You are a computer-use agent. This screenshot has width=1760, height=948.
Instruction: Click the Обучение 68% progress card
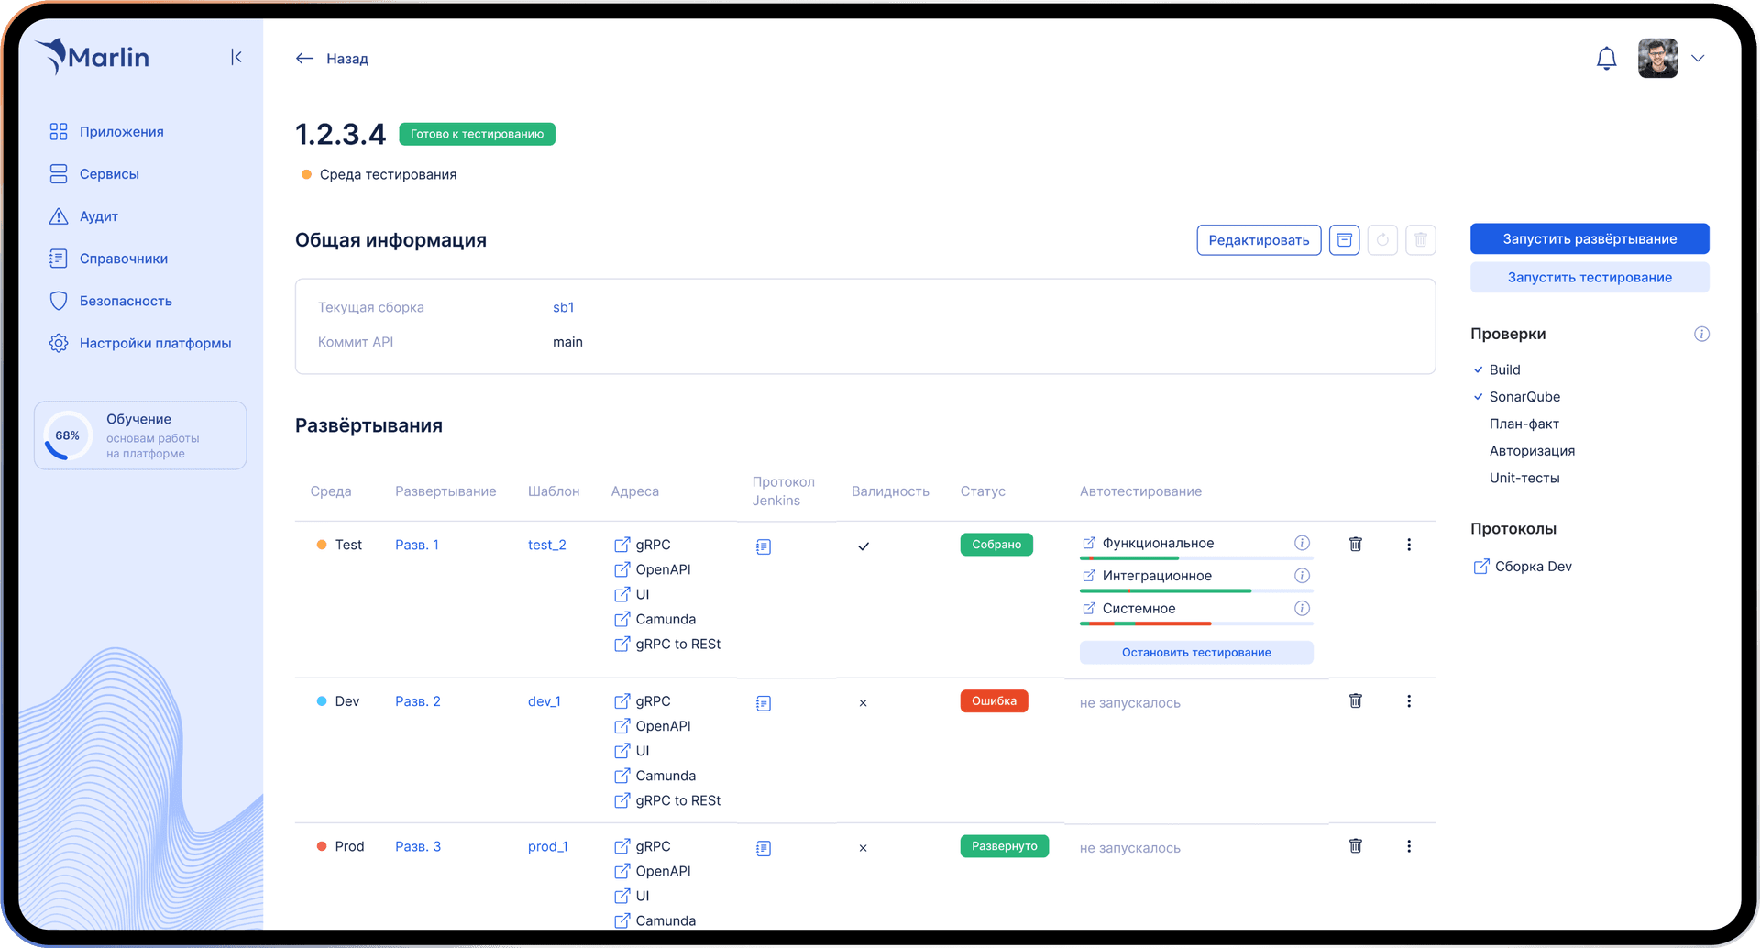point(140,435)
